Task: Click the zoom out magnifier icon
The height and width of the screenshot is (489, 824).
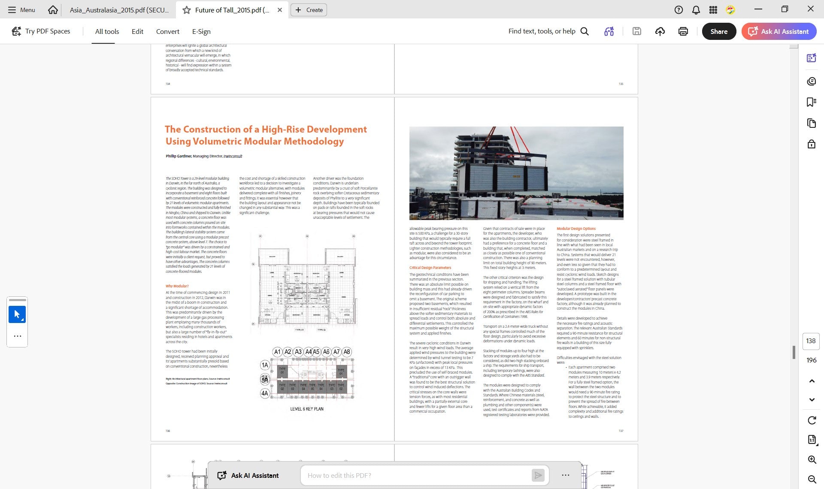Action: point(812,480)
